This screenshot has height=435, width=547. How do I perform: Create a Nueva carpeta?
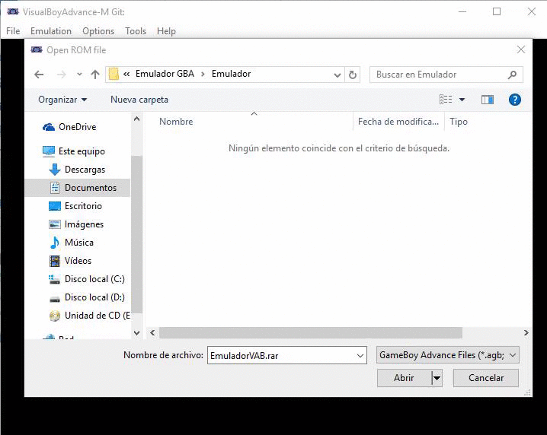coord(139,100)
